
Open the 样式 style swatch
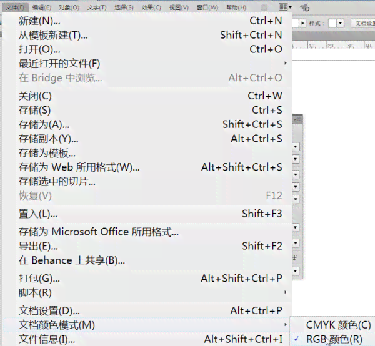[x=332, y=23]
